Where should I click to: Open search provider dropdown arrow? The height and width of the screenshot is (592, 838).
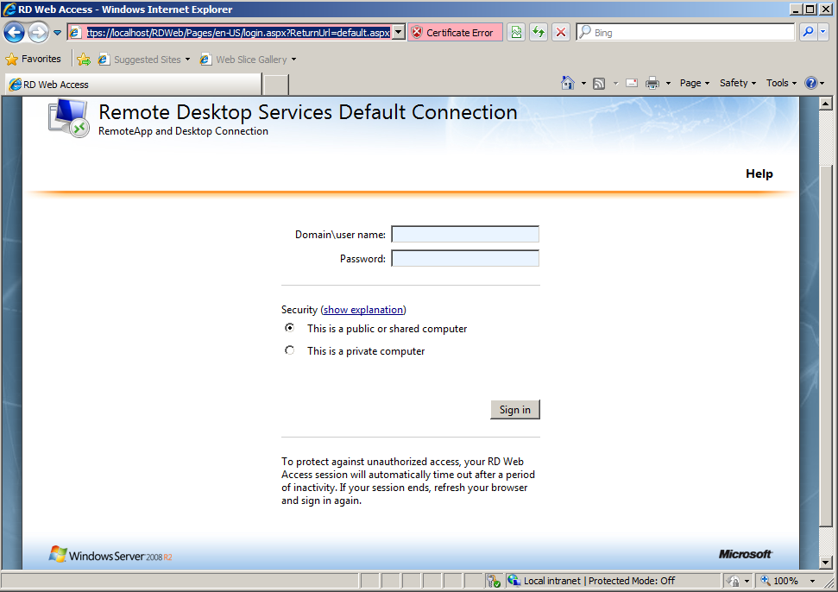[x=822, y=32]
